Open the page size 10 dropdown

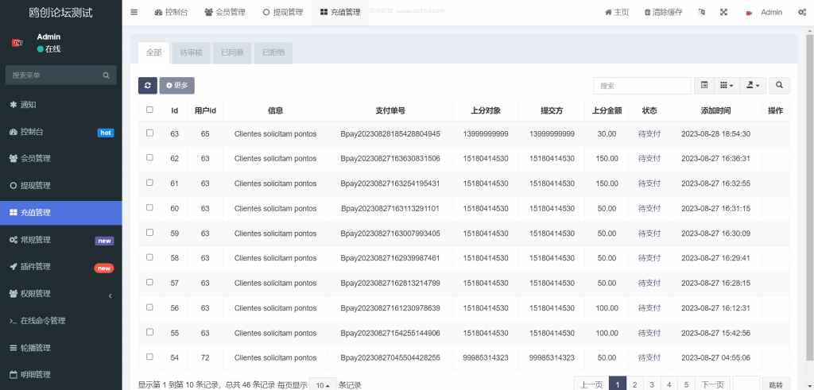pos(323,384)
